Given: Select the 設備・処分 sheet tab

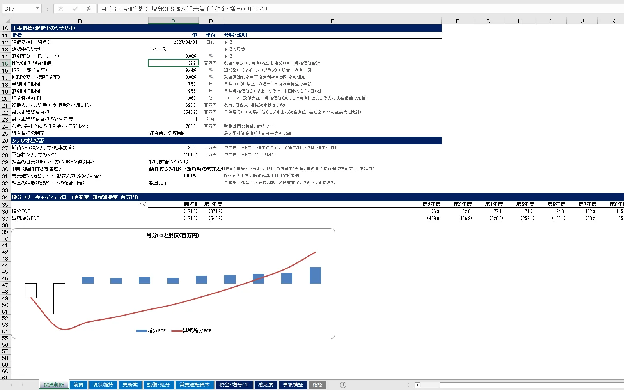Looking at the screenshot, I should [158, 385].
